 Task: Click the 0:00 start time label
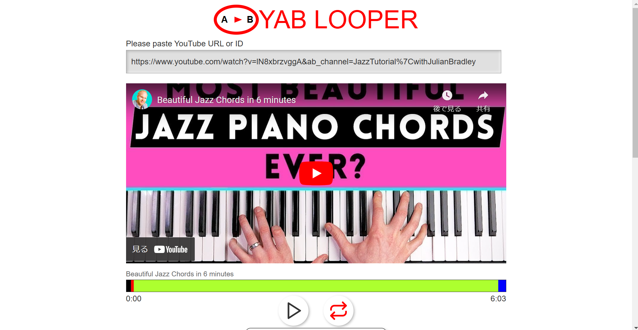(x=134, y=299)
